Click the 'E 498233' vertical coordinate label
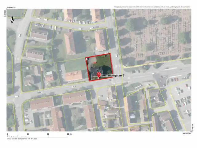 coord(193,128)
